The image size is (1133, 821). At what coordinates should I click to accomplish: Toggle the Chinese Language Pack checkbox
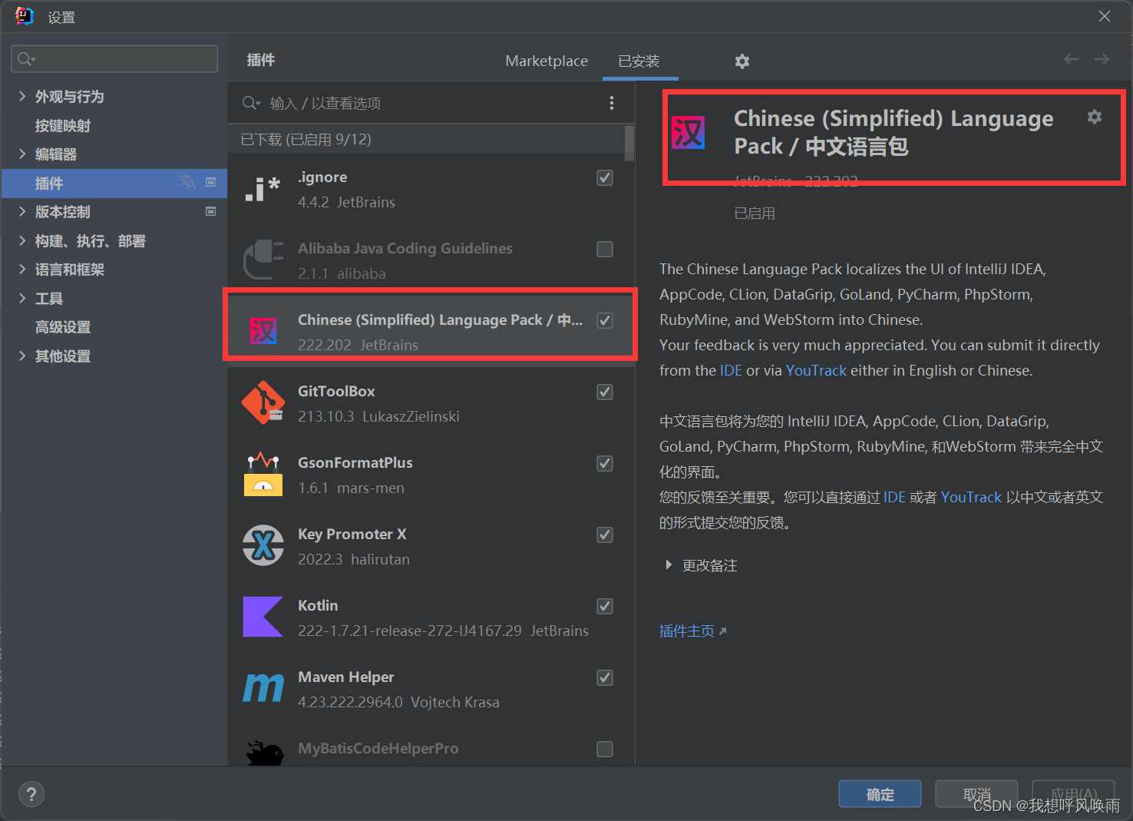coord(605,320)
